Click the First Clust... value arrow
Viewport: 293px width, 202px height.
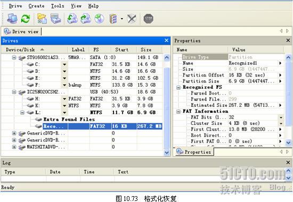280,129
